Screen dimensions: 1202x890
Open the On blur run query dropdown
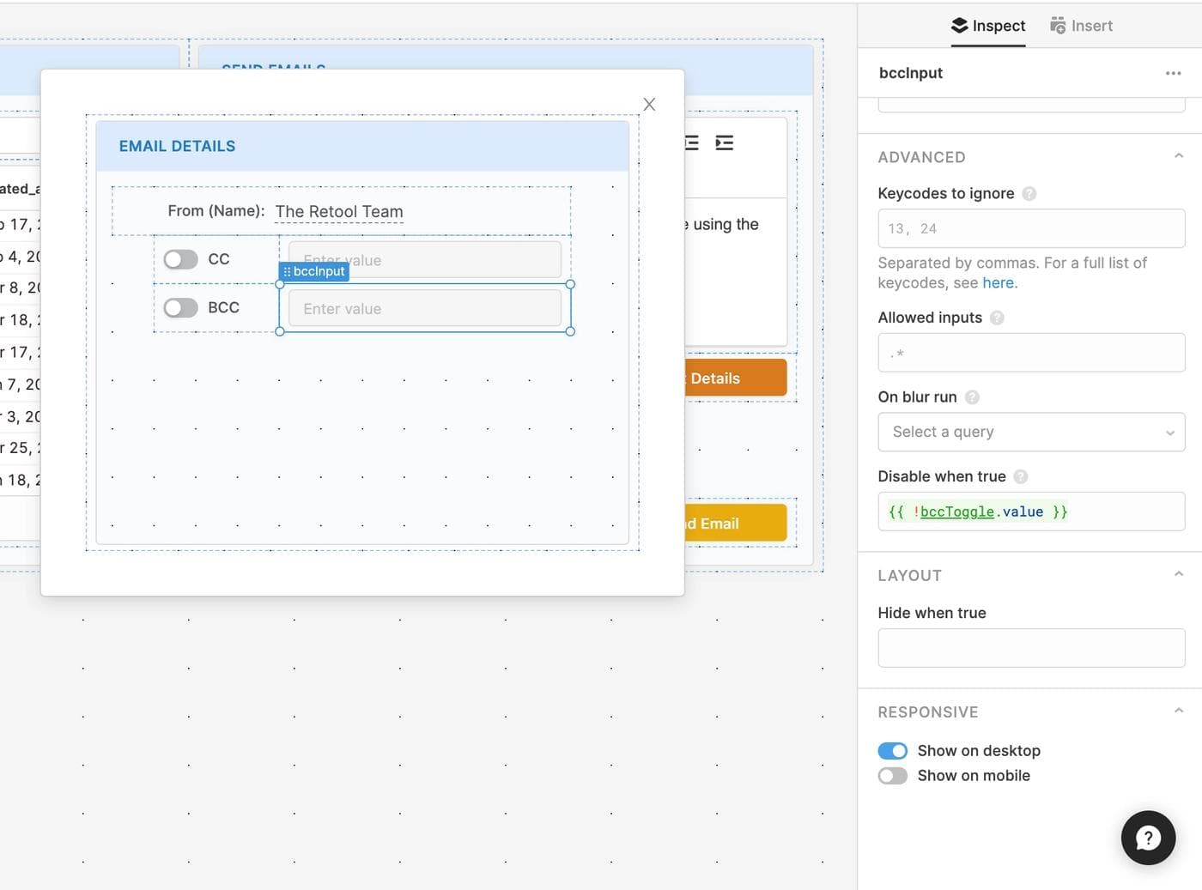pos(1030,432)
